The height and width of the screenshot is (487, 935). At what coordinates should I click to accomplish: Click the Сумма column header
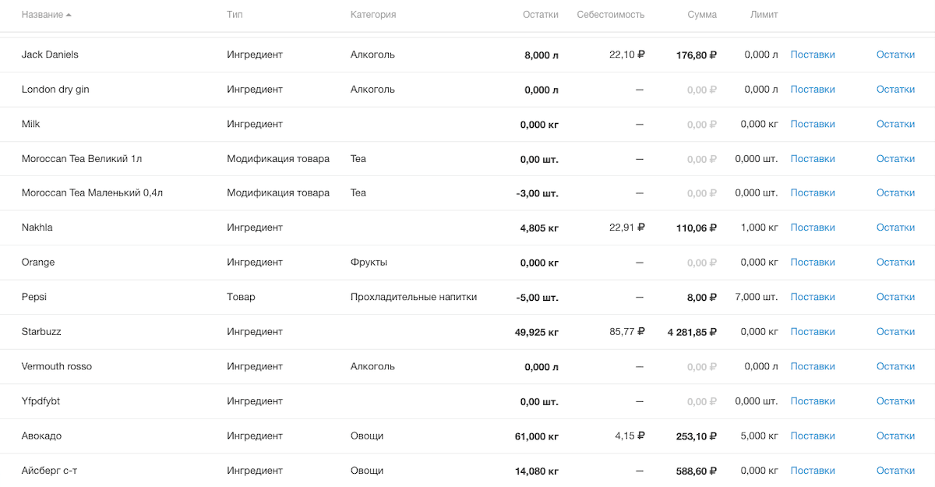click(x=702, y=15)
